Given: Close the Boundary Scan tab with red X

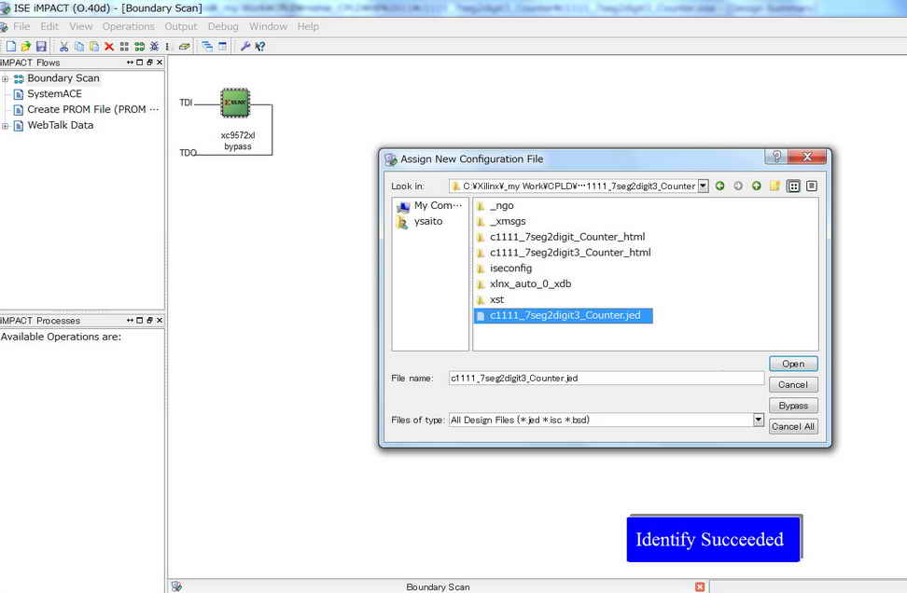Looking at the screenshot, I should coord(700,586).
